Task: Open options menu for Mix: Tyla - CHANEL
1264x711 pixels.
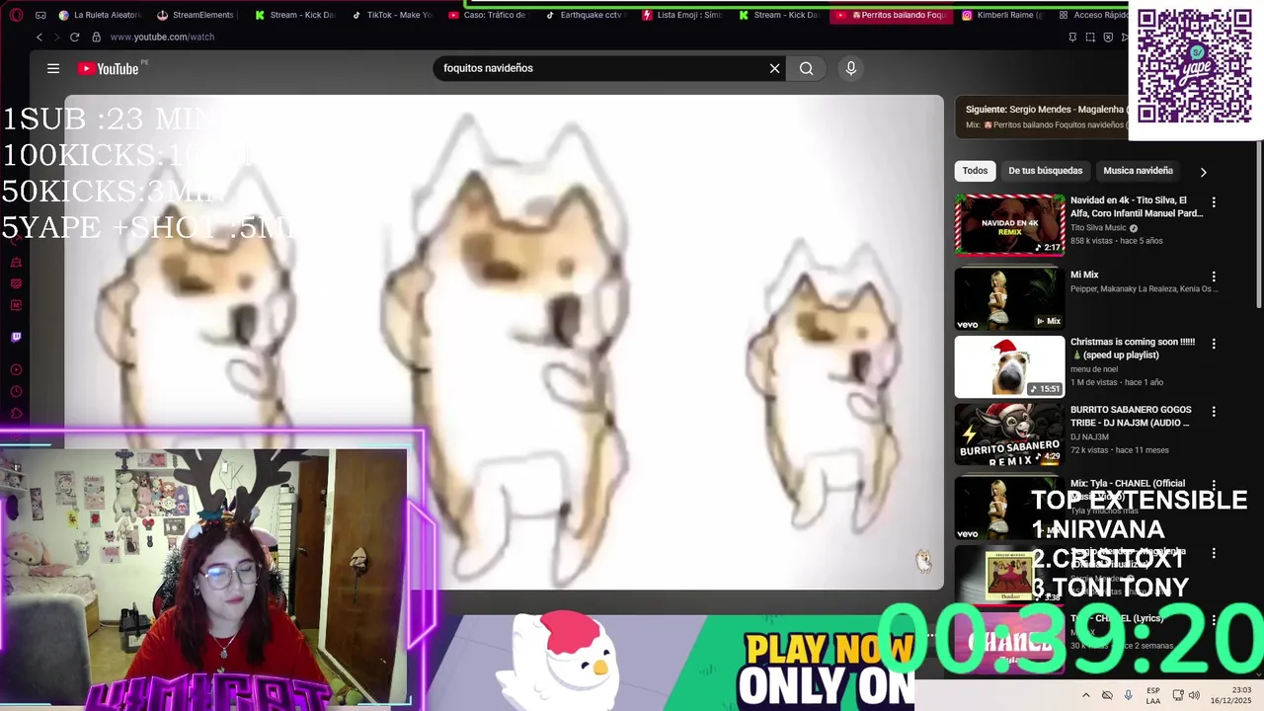Action: click(1214, 485)
